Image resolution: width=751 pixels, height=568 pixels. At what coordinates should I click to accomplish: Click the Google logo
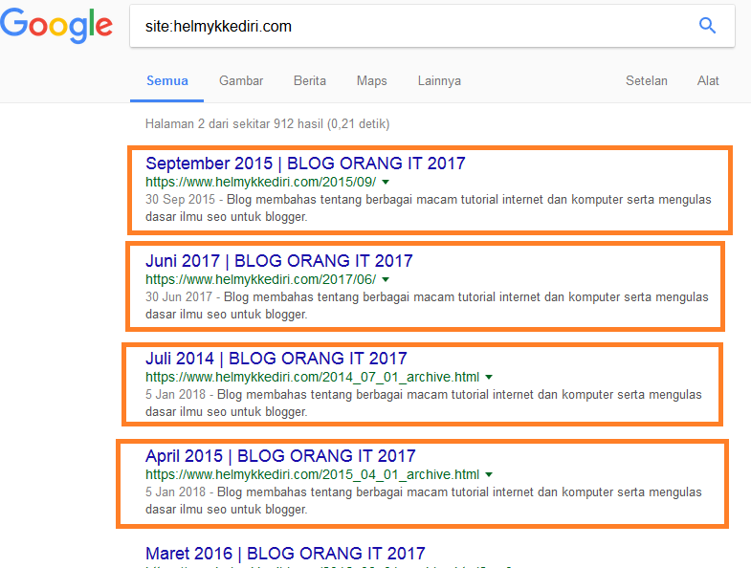click(x=56, y=25)
